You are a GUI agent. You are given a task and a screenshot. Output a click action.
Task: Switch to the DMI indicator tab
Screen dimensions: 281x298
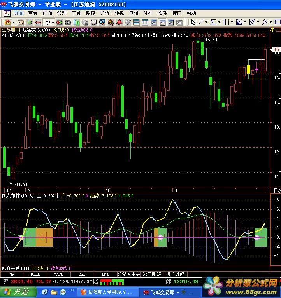click(x=105, y=274)
